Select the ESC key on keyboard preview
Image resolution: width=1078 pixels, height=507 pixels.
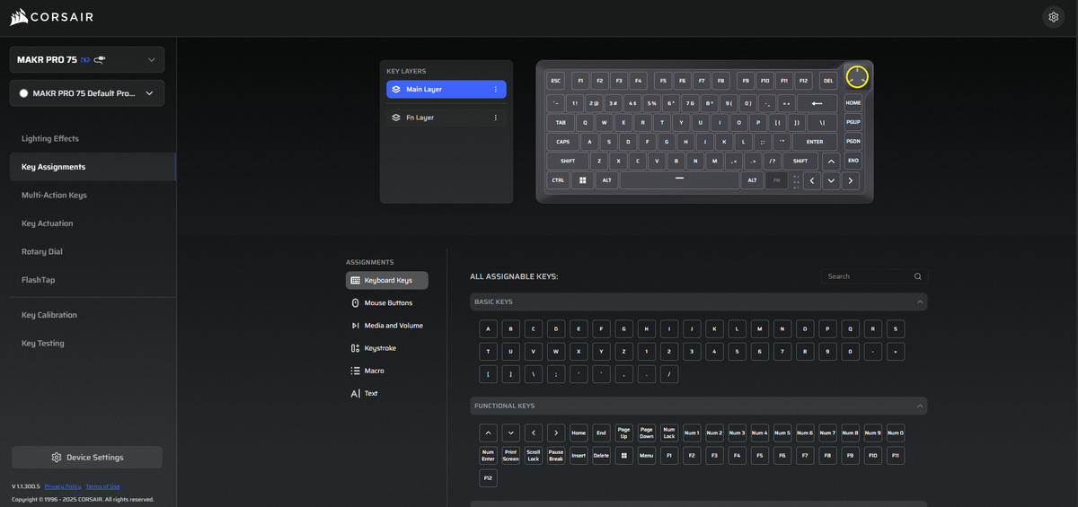[556, 81]
